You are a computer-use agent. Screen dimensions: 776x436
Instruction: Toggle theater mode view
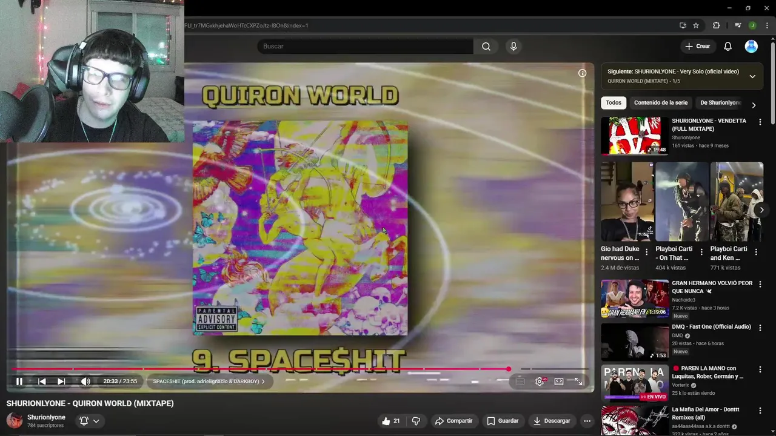[559, 381]
